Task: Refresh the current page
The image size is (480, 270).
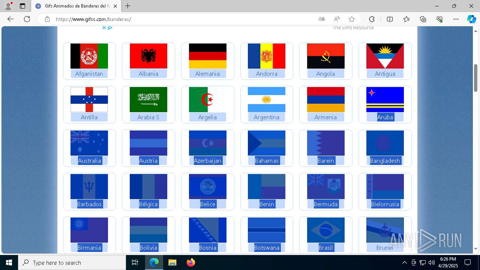Action: [x=27, y=19]
